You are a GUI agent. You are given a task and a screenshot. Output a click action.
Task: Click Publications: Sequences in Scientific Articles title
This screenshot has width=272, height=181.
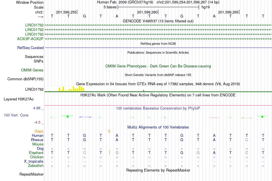(x=158, y=52)
